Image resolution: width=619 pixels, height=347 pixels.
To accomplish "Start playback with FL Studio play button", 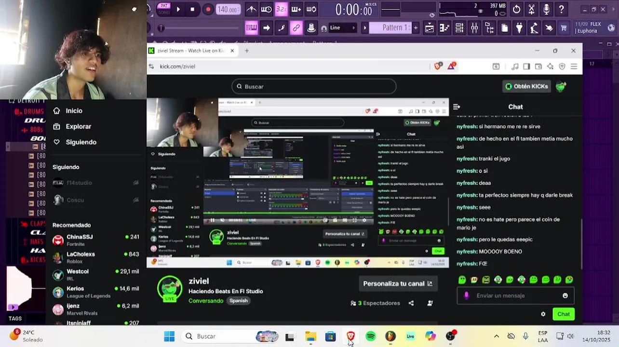I will point(178,9).
